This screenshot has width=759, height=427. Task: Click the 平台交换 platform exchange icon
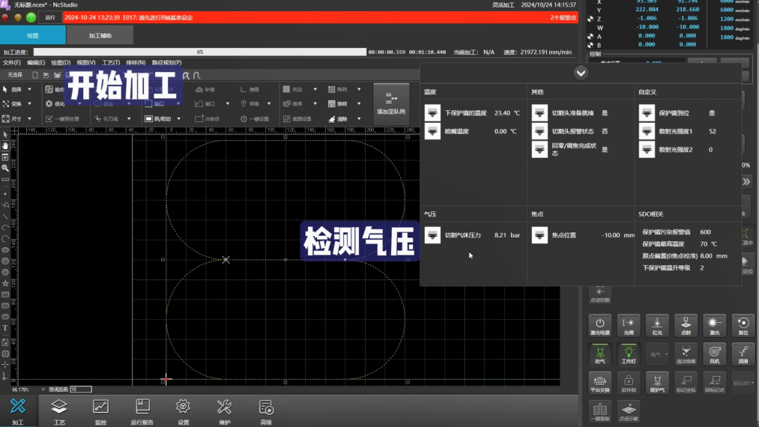click(600, 382)
